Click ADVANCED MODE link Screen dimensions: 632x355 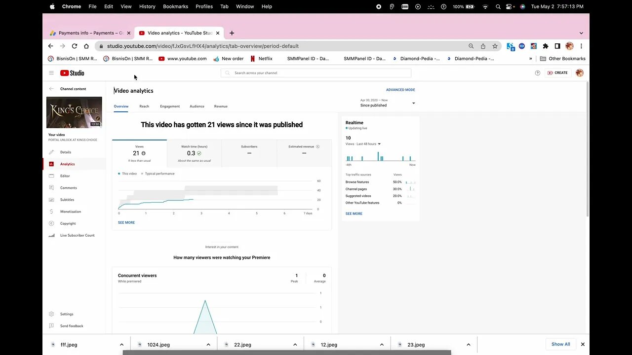[x=400, y=90]
